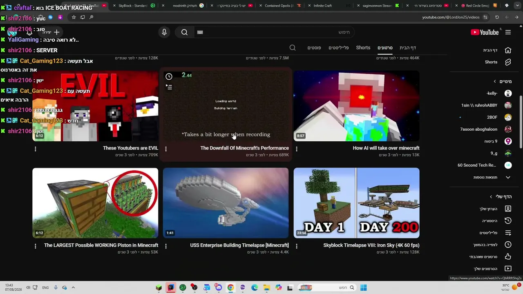Open options menu for How AI will take over
523x294 pixels.
tap(297, 149)
